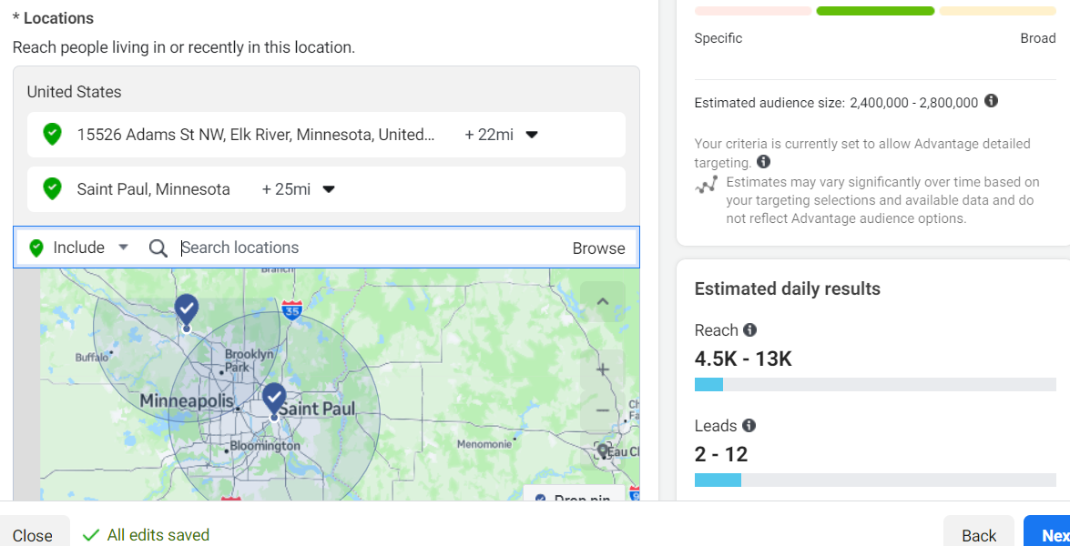Image resolution: width=1070 pixels, height=546 pixels.
Task: Click the 15526 Adams St NW address text
Action: point(255,135)
